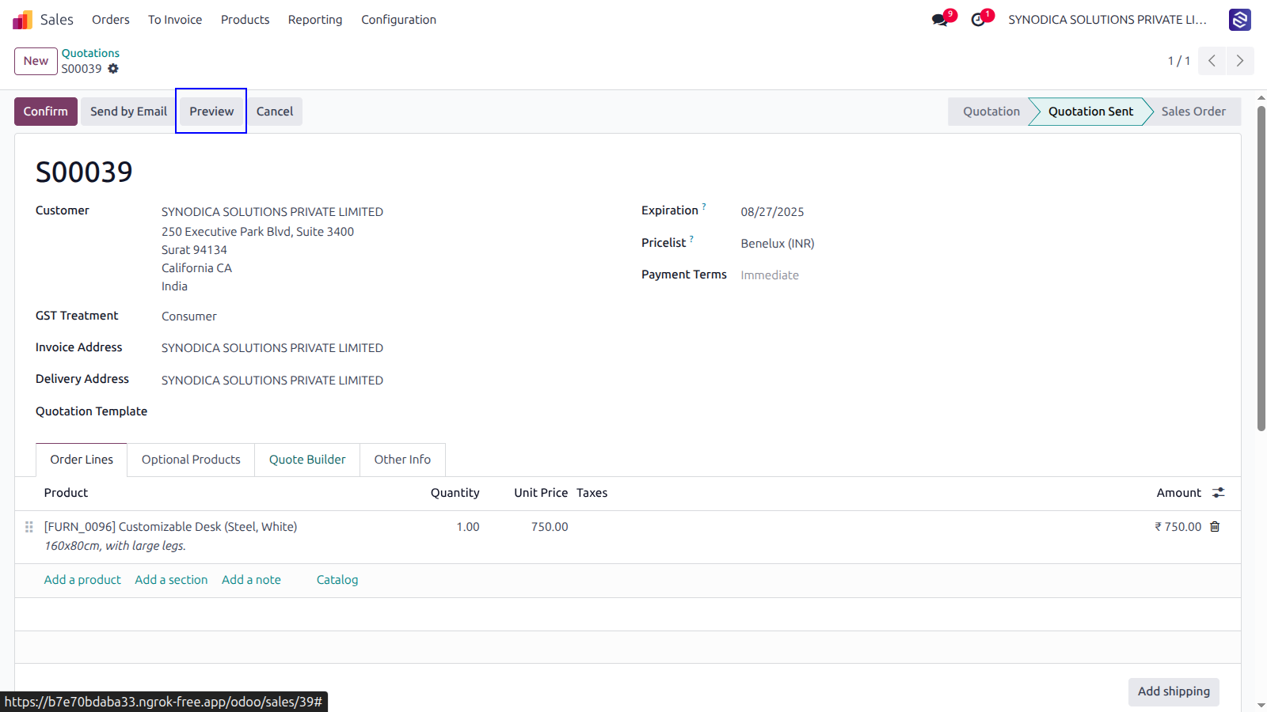Click the ₹ 750.00 amount cell
Viewport: 1267px width, 712px height.
1178,527
